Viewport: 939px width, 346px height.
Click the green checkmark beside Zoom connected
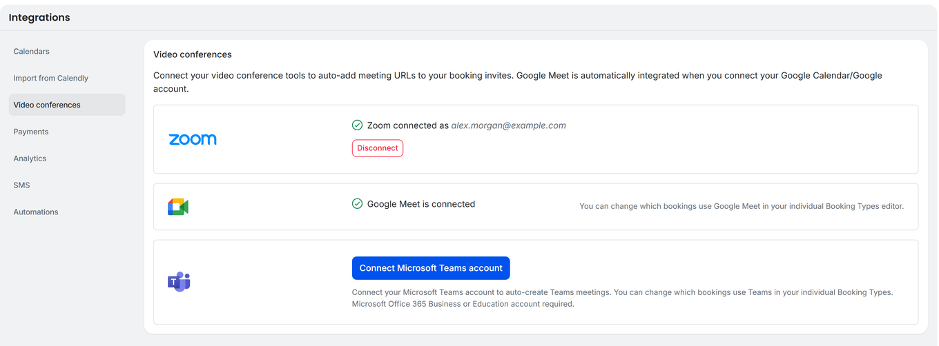pos(357,125)
